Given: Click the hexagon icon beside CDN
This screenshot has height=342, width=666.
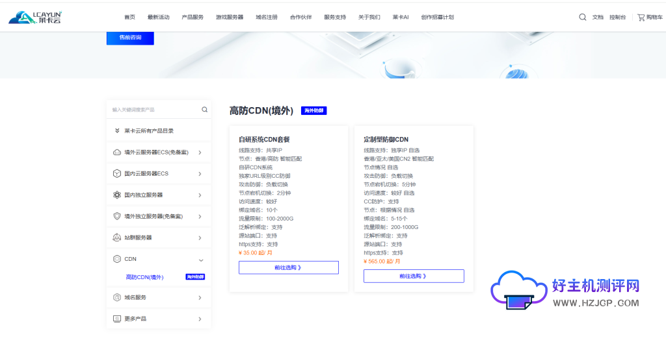Looking at the screenshot, I should coord(117,259).
